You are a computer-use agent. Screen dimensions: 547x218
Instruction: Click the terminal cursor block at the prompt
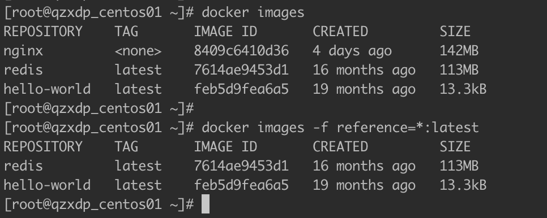[206, 204]
